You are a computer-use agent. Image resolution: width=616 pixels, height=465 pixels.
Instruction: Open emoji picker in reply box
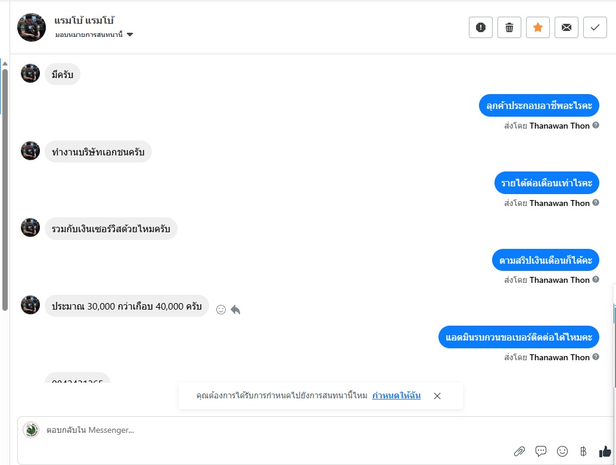pos(562,451)
